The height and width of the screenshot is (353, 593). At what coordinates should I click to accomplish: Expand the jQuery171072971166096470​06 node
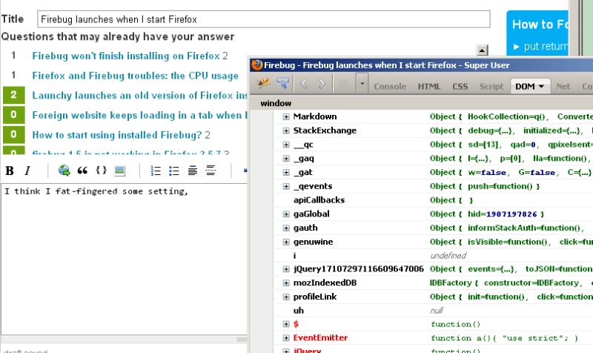286,269
